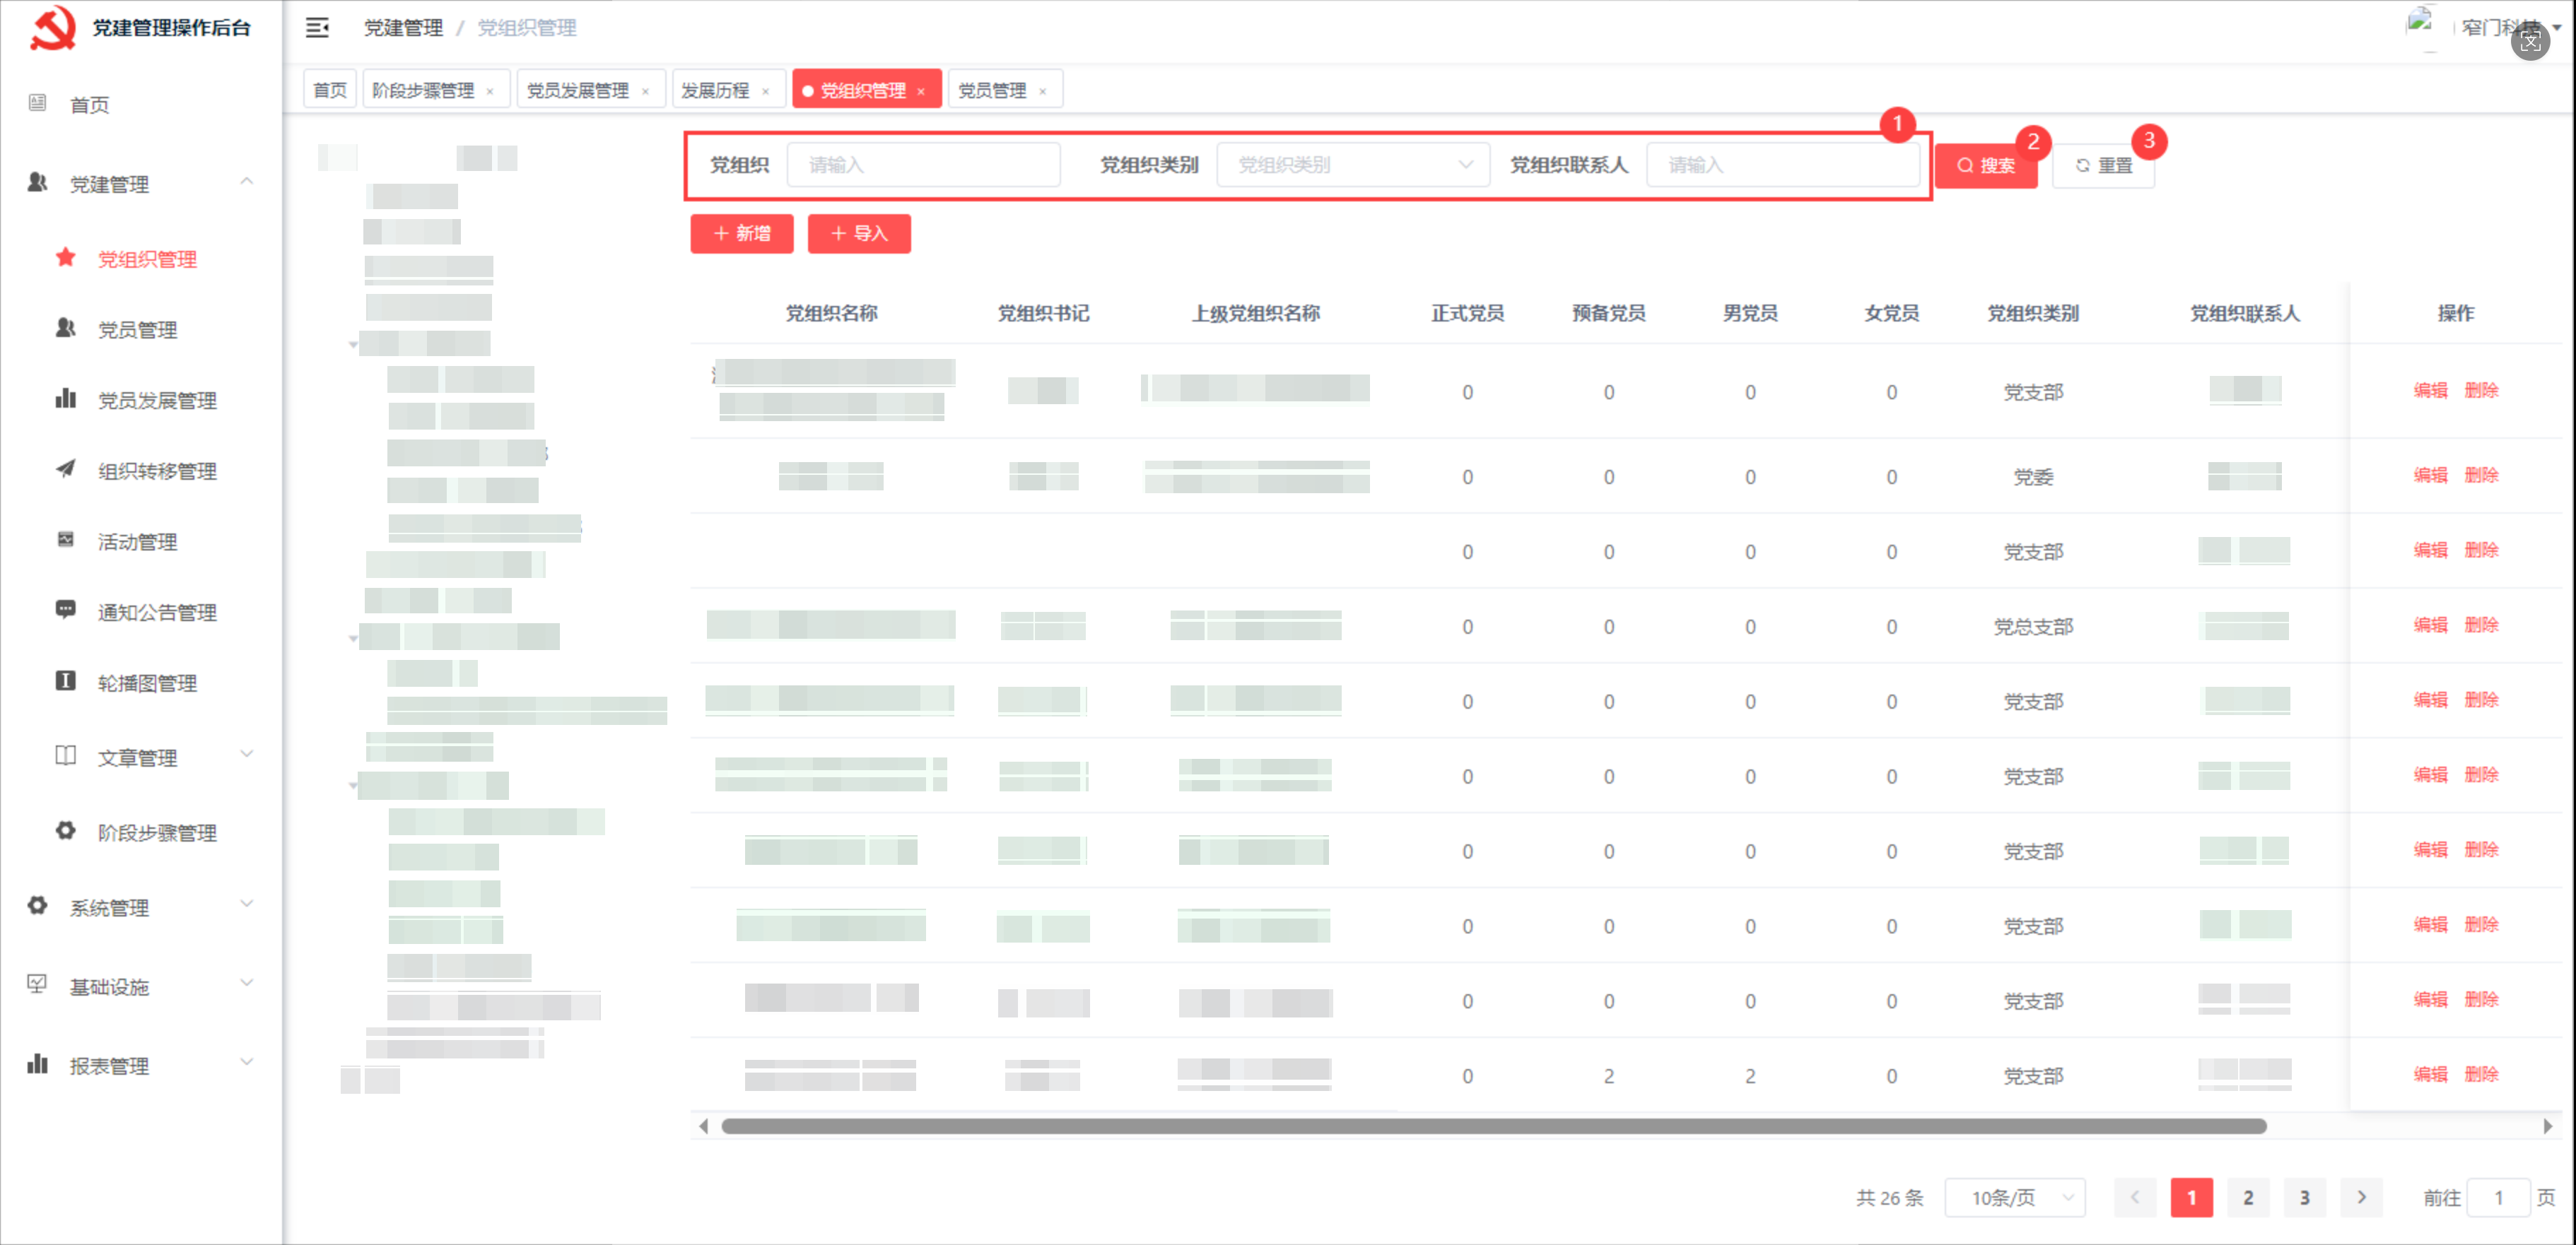The image size is (2576, 1245).
Task: Open 轮播图管理 sidebar icon
Action: click(66, 680)
